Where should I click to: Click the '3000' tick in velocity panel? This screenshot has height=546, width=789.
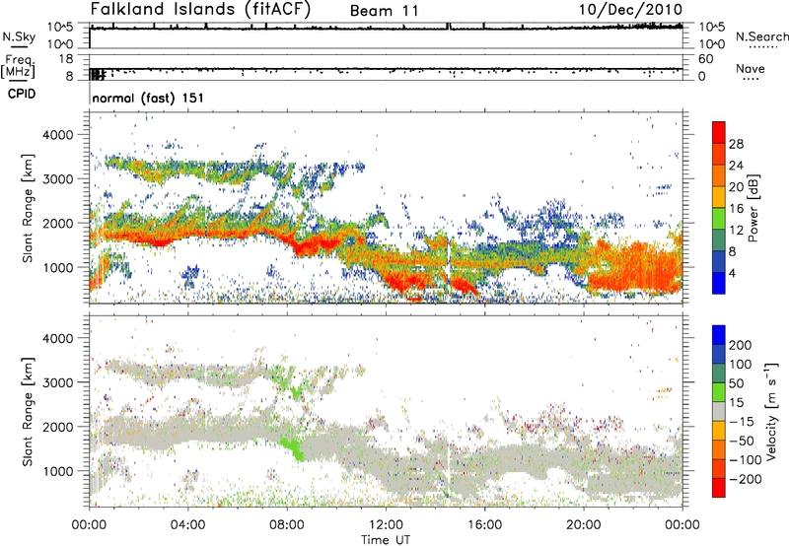click(x=58, y=382)
